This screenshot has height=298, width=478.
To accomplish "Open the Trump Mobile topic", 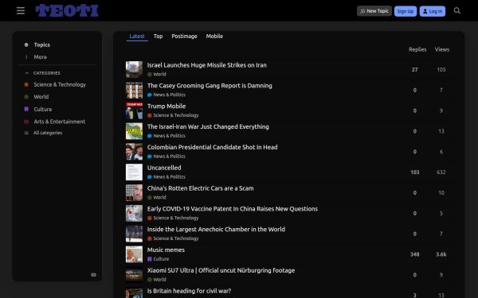I will pyautogui.click(x=167, y=106).
